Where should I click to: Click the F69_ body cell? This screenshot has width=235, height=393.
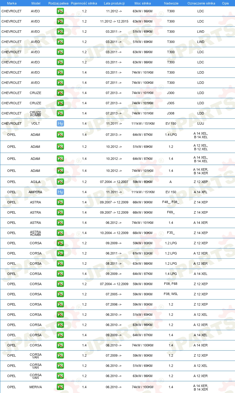coord(171,212)
